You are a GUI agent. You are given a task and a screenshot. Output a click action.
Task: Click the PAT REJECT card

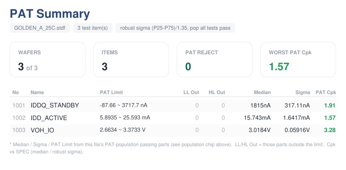[x=214, y=59]
